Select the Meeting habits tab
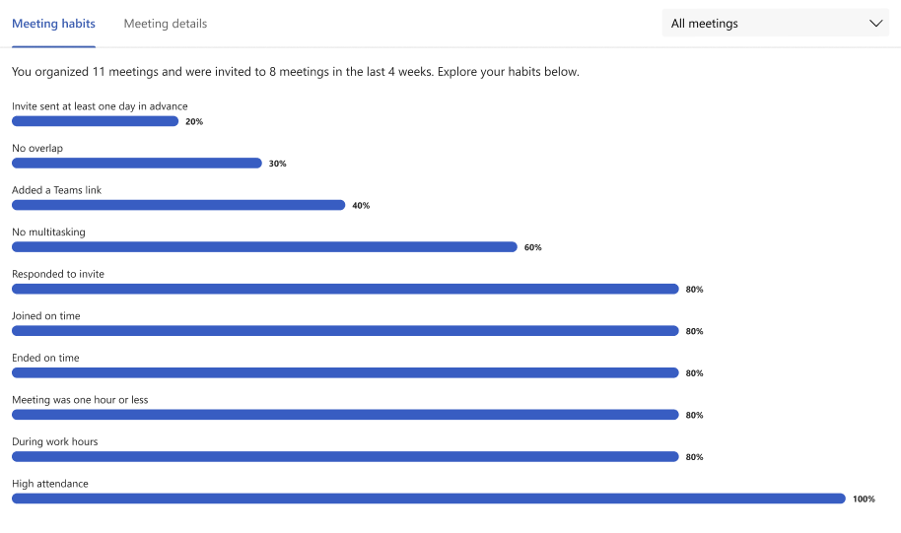Viewport: 901px width, 533px height. [53, 24]
